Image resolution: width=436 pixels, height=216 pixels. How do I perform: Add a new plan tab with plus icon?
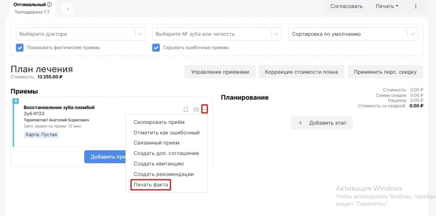[67, 9]
